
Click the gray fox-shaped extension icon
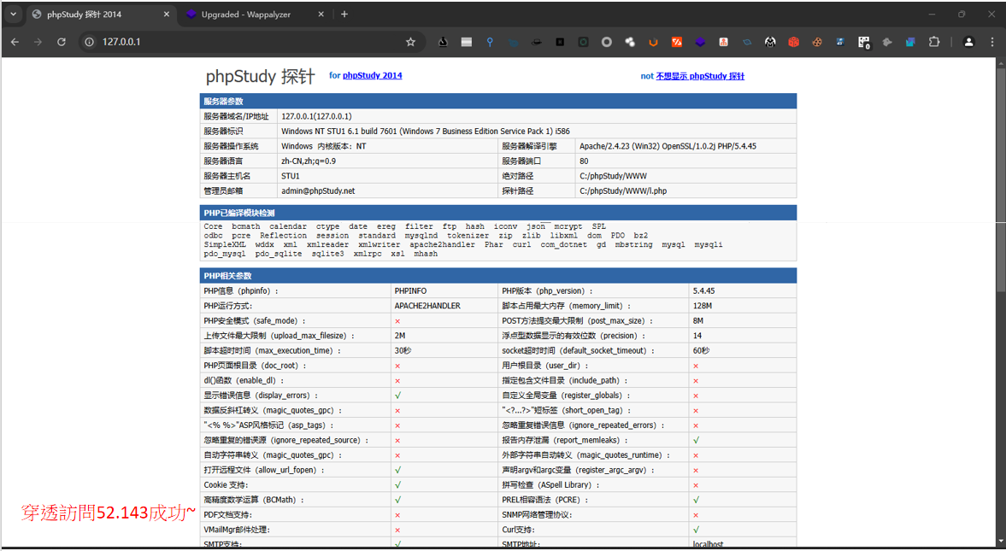[x=887, y=42]
